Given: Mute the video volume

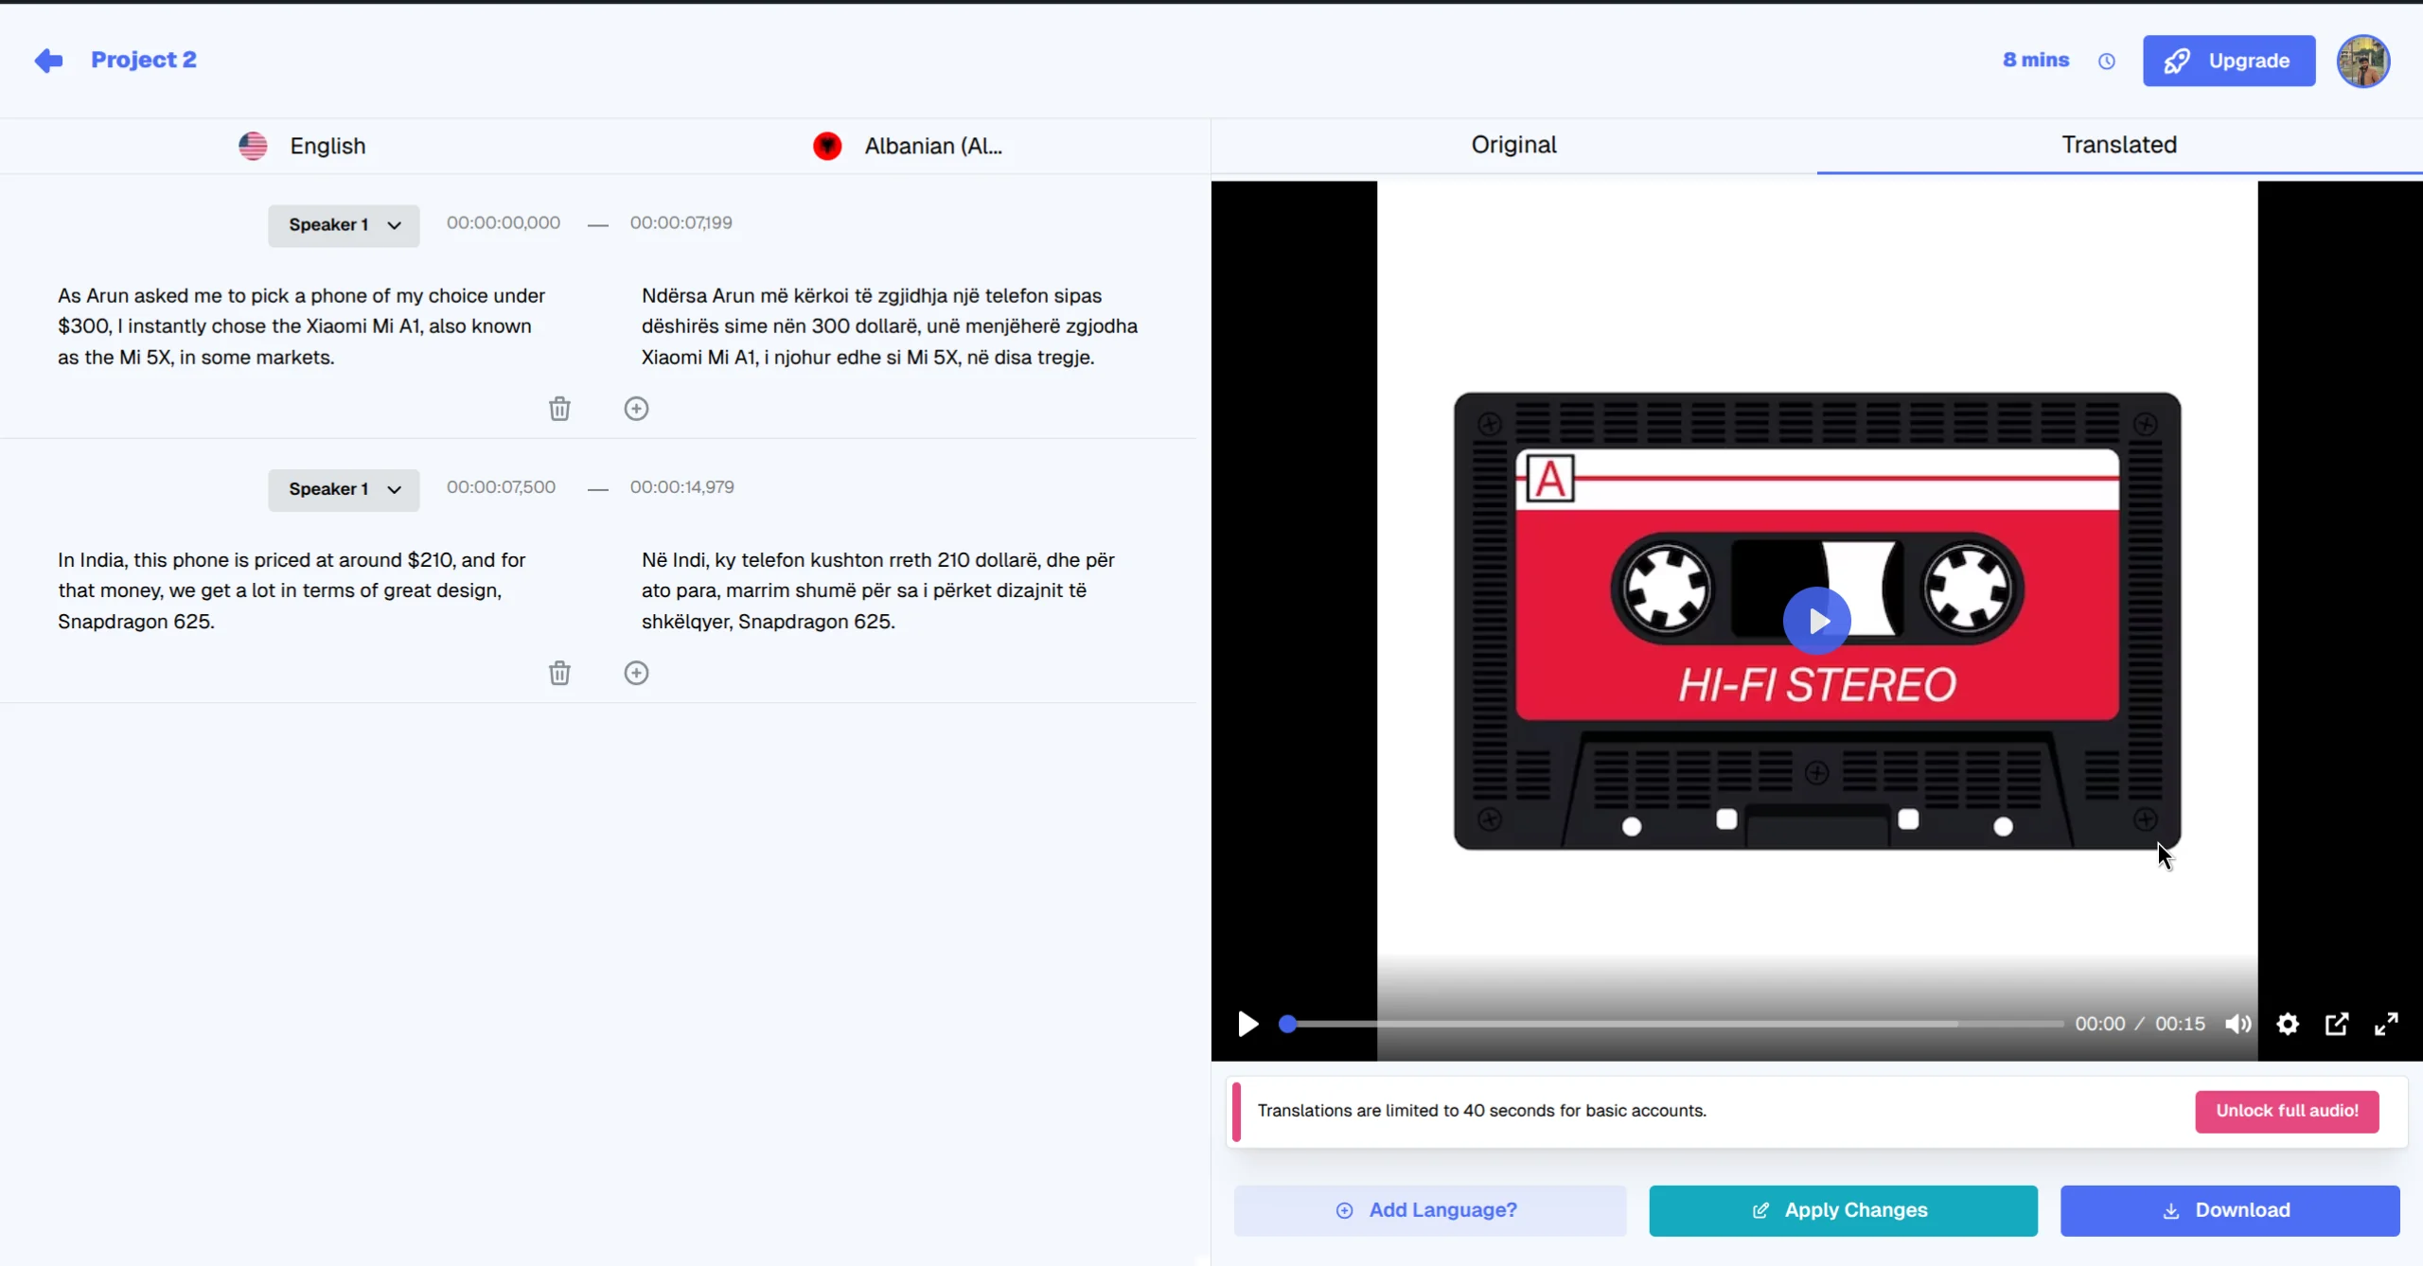Looking at the screenshot, I should pos(2237,1024).
